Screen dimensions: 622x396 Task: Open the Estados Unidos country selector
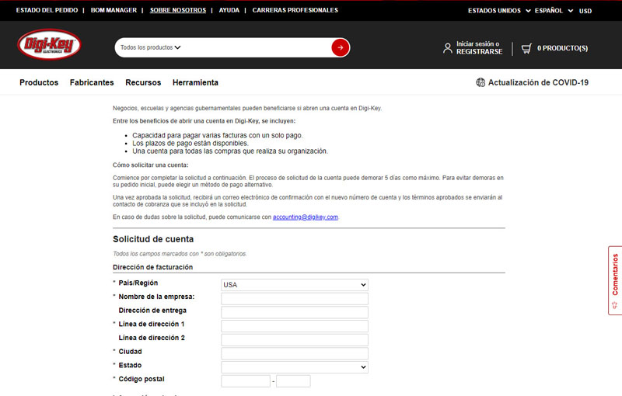499,11
